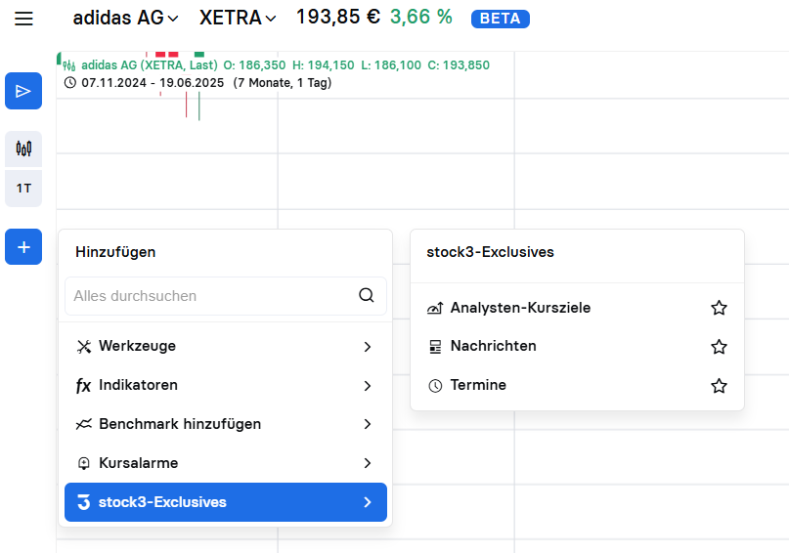Viewport: 789px width, 553px height.
Task: Click the Analysten-Kursziele chart icon
Action: pyautogui.click(x=436, y=308)
